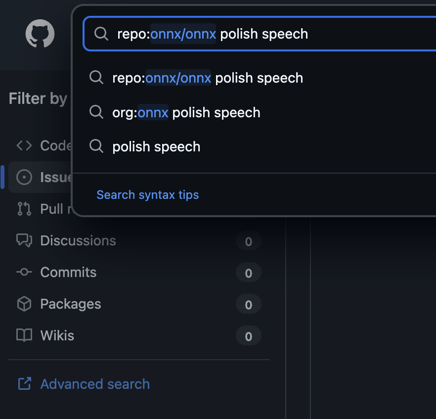Click the Commits node icon
Screen dimensions: 436x419
24,272
